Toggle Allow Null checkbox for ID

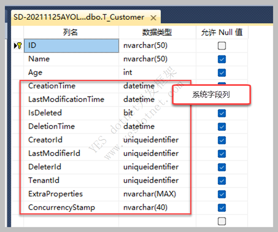tap(222, 46)
